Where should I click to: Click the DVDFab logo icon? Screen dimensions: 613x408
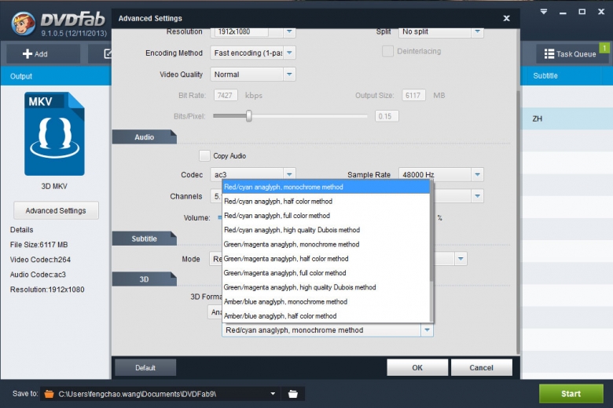tap(23, 23)
